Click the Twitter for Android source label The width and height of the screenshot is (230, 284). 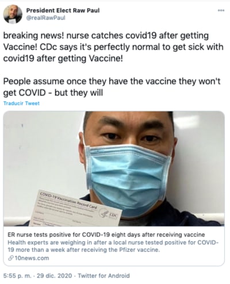pyautogui.click(x=103, y=275)
